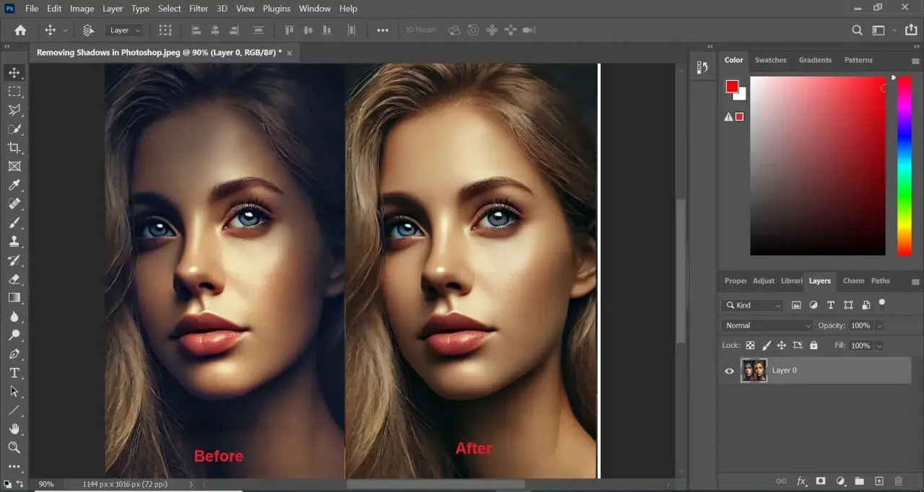Activate the Eyedropper tool
Viewport: 924px width, 492px height.
[14, 185]
